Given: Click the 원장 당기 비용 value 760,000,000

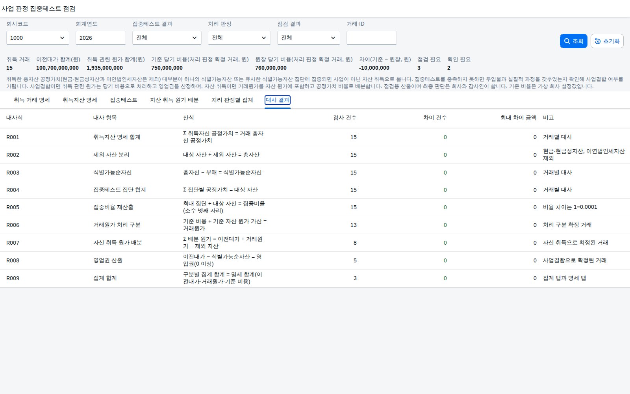Looking at the screenshot, I should [271, 68].
